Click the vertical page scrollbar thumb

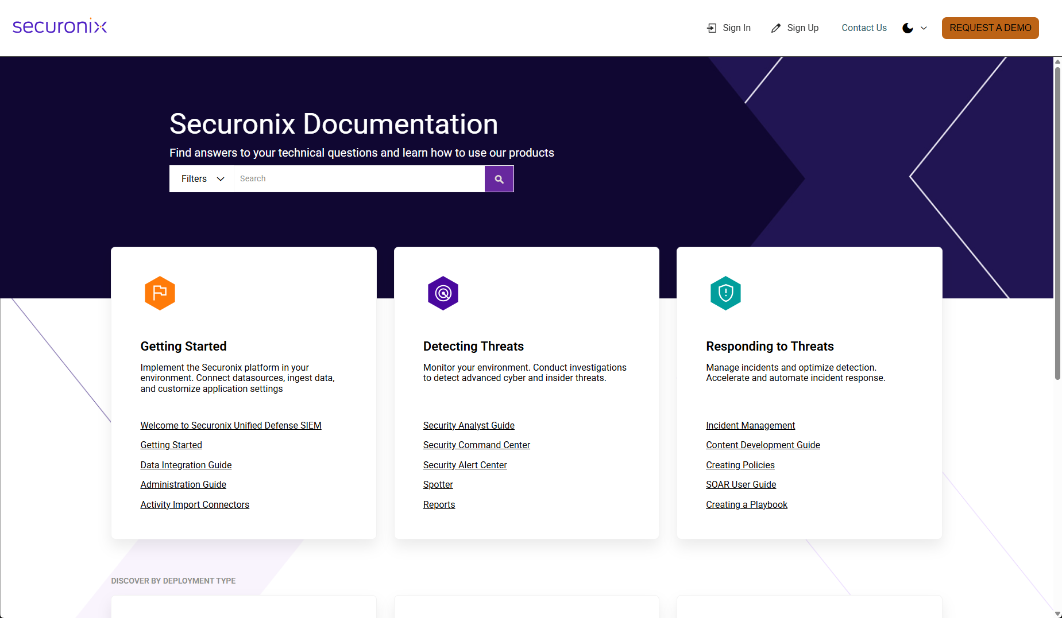[x=1057, y=224]
